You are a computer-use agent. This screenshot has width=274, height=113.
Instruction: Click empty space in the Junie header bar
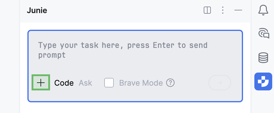point(122,10)
